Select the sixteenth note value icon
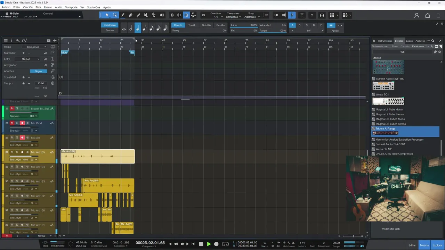 [x=152, y=28]
